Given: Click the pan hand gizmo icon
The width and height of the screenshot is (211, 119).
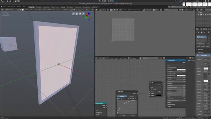Looking at the screenshot, I should point(80,14).
